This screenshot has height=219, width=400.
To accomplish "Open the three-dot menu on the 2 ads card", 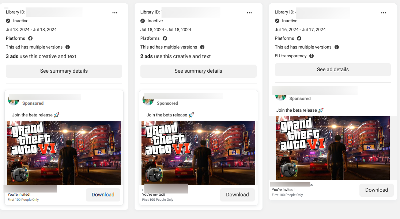I will 249,13.
